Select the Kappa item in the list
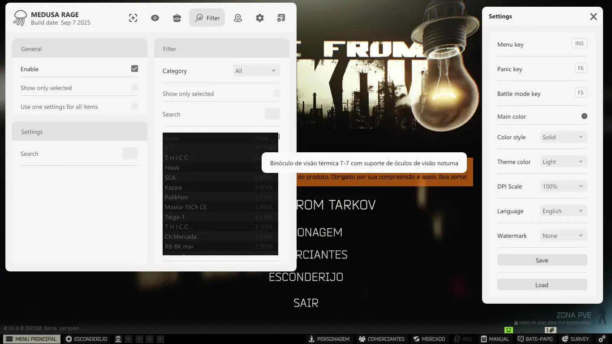This screenshot has width=612, height=344. [173, 187]
